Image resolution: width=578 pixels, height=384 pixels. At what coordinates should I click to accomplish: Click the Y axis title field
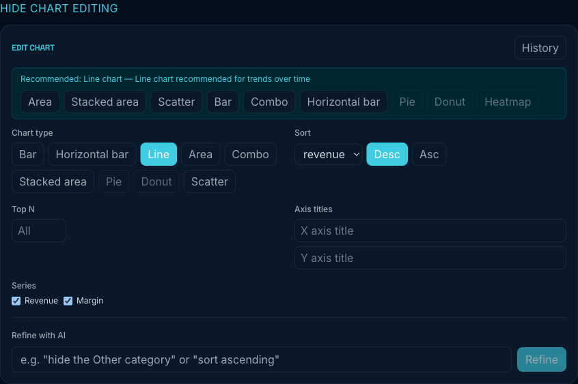[x=430, y=258]
